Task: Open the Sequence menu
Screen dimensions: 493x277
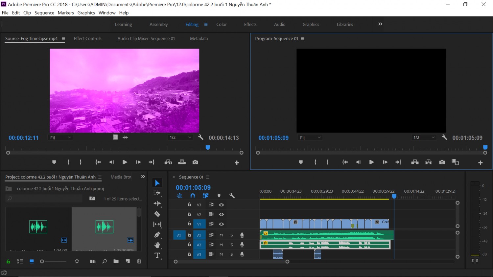Action: 44,13
